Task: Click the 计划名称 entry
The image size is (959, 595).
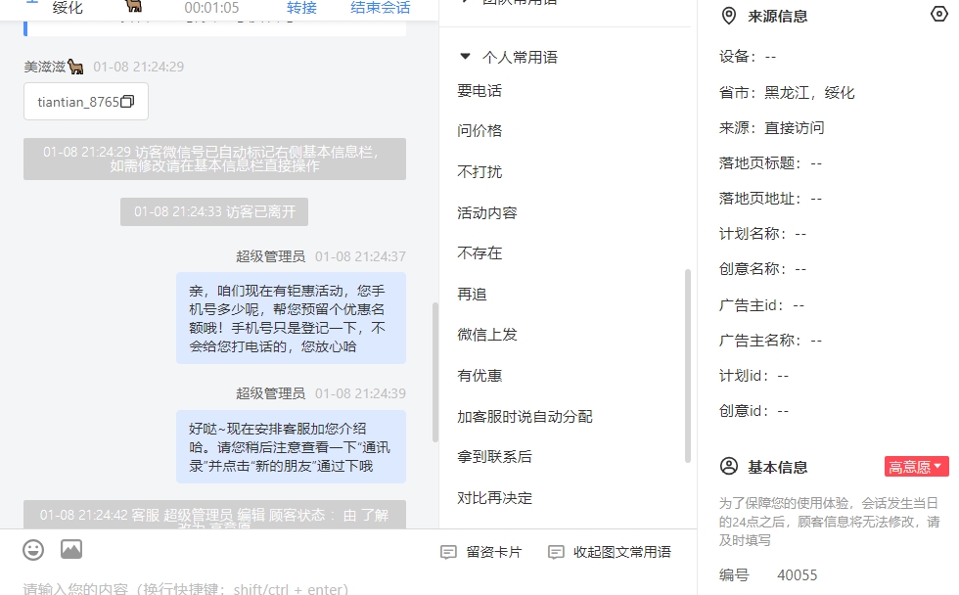Action: (x=762, y=234)
